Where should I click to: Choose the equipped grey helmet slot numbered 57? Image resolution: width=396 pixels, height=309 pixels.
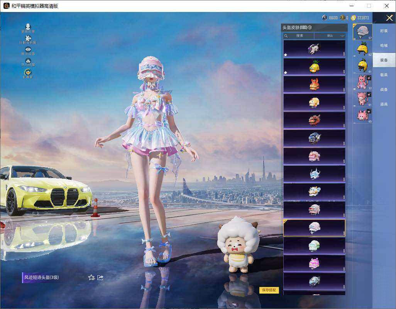tap(362, 32)
